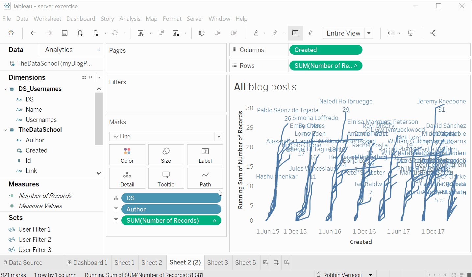Sort ascending using the toolbar icon
This screenshot has width=472, height=277.
(x=218, y=33)
